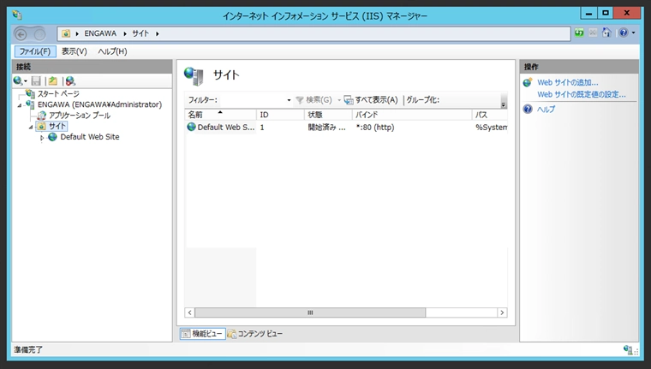Click the stop icon next to refresh

coord(593,33)
